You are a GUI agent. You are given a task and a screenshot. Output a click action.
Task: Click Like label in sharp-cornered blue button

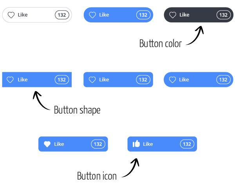coord(23,79)
